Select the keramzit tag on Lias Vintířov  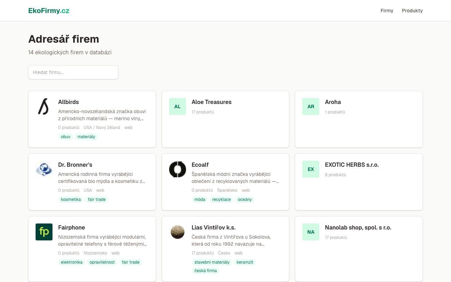click(x=245, y=262)
